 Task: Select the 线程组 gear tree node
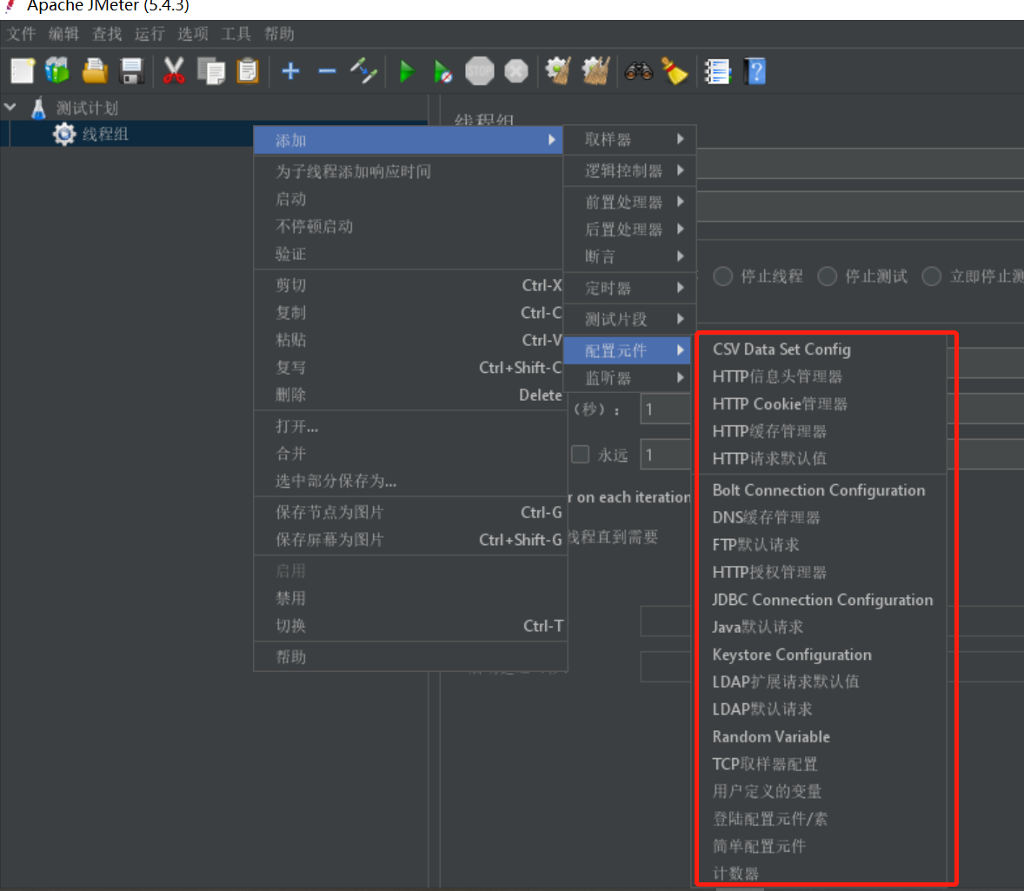point(104,135)
